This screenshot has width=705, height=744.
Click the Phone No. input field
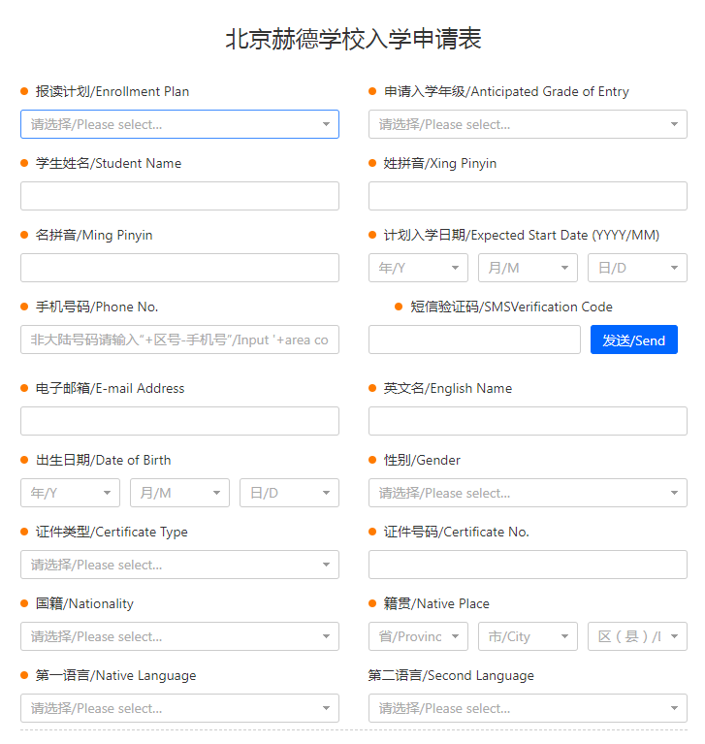point(179,340)
